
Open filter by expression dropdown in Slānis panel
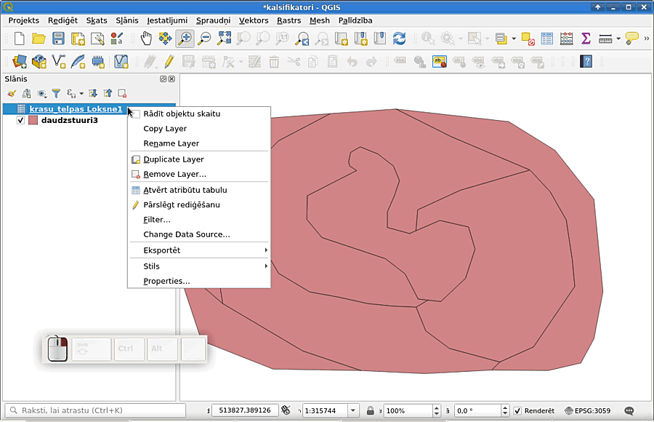[x=81, y=93]
